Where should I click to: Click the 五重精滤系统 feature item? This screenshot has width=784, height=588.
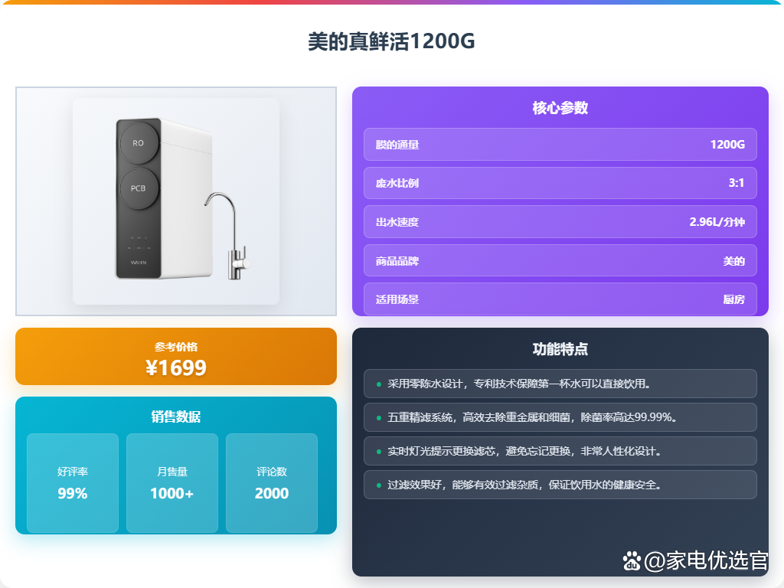click(560, 417)
